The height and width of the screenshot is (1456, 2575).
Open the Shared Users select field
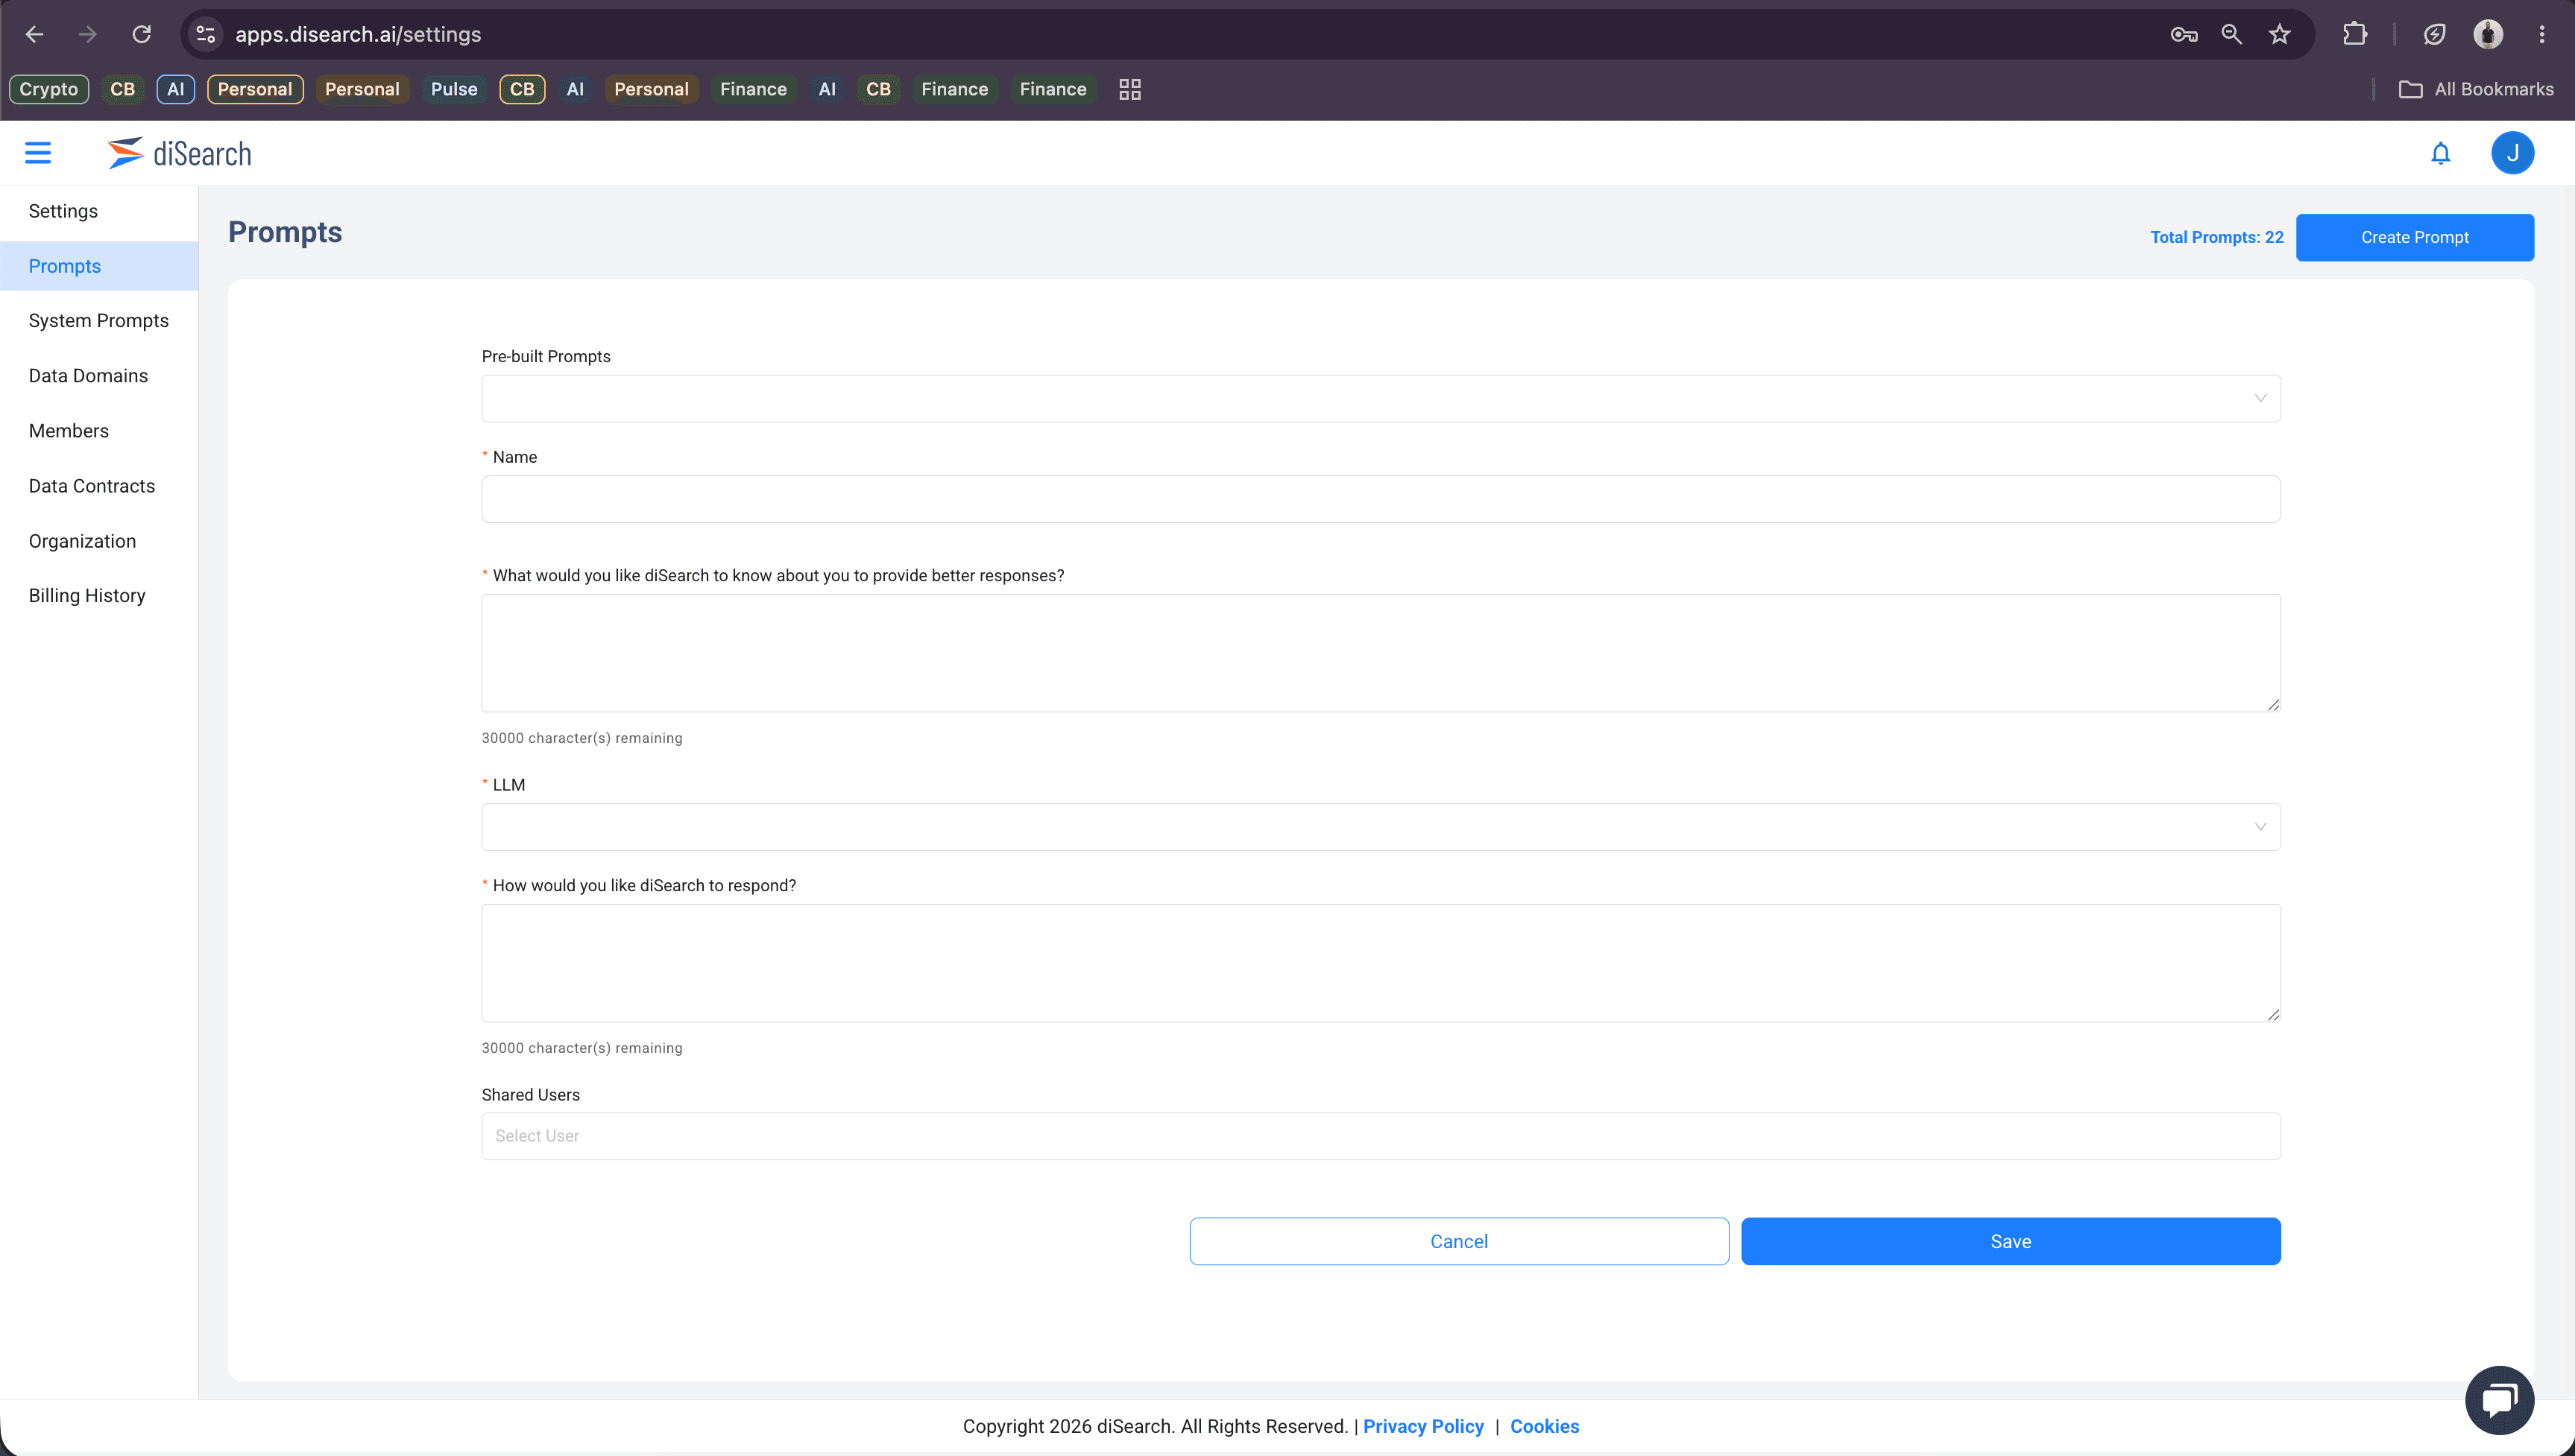[1381, 1136]
